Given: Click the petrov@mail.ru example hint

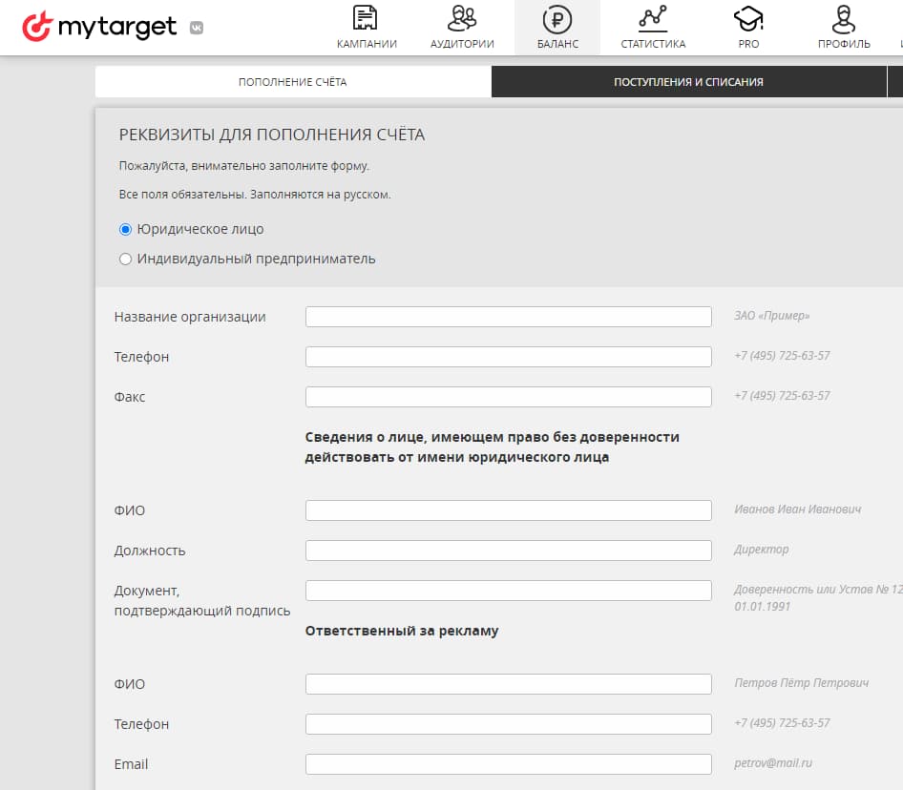Looking at the screenshot, I should (773, 763).
